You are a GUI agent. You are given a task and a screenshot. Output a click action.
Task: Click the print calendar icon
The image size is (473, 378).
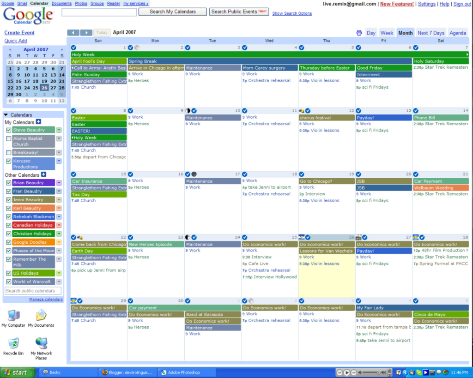pyautogui.click(x=359, y=33)
